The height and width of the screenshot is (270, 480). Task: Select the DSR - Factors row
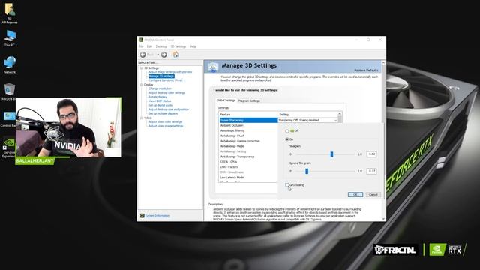click(248, 167)
